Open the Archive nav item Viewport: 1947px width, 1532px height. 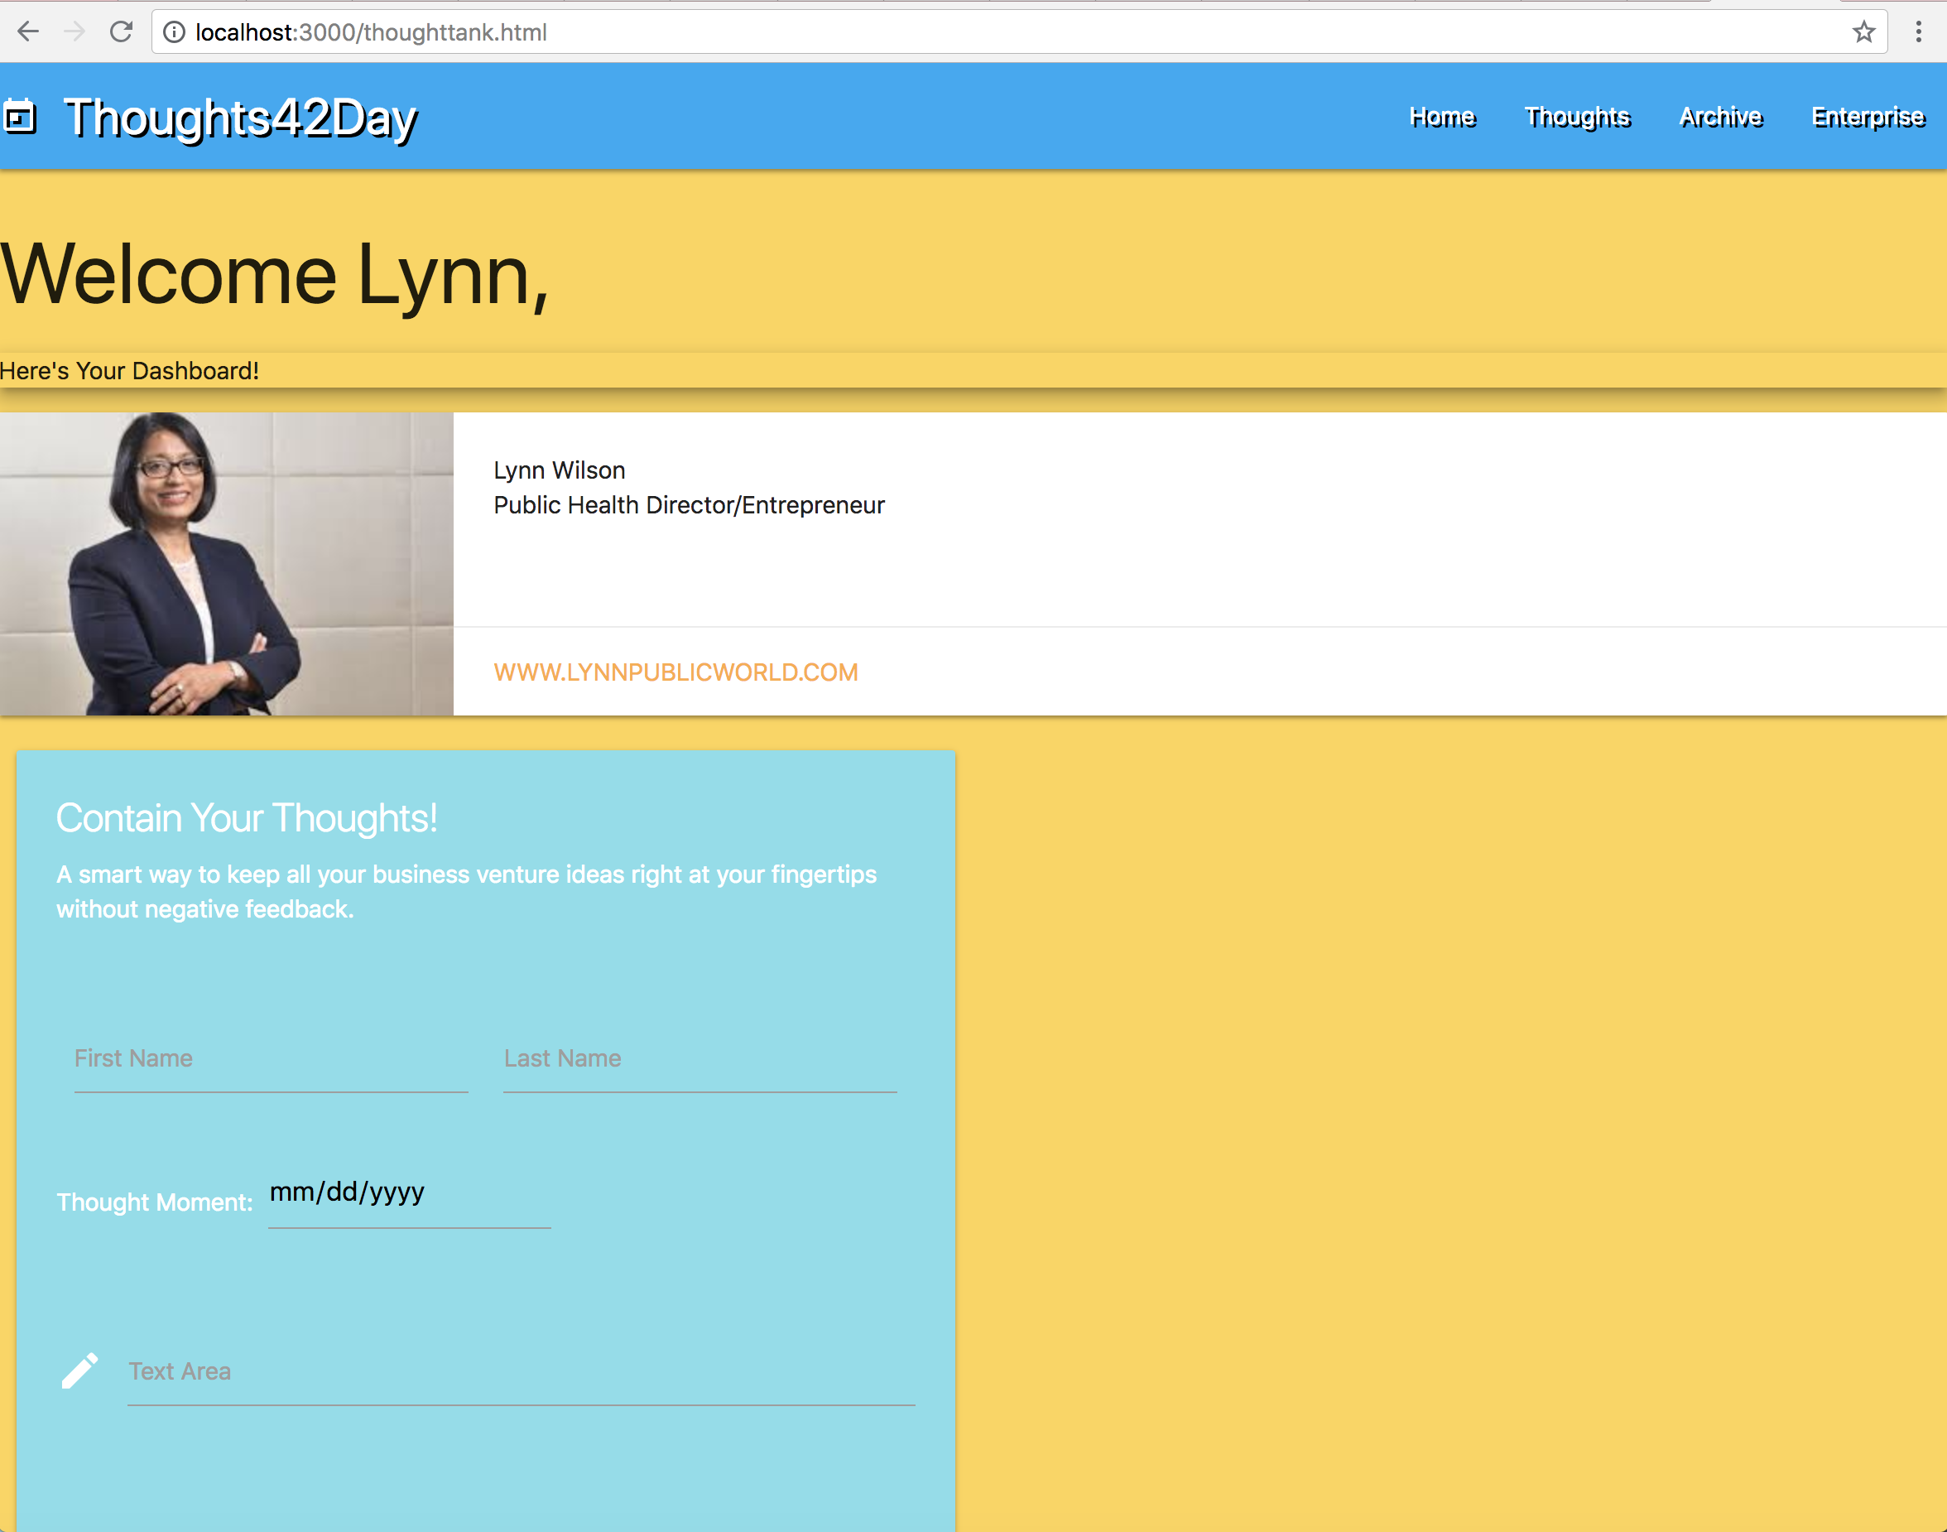tap(1720, 117)
